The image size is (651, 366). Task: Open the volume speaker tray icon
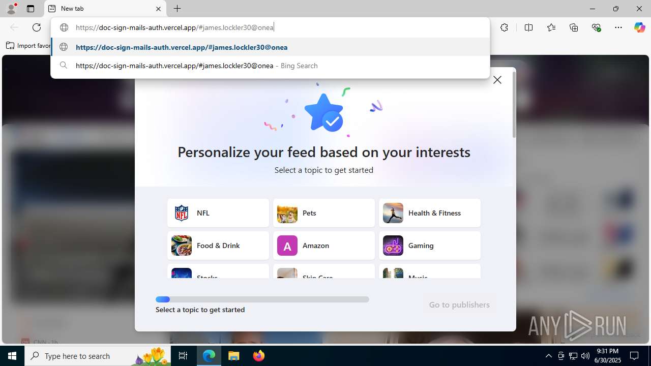click(585, 356)
